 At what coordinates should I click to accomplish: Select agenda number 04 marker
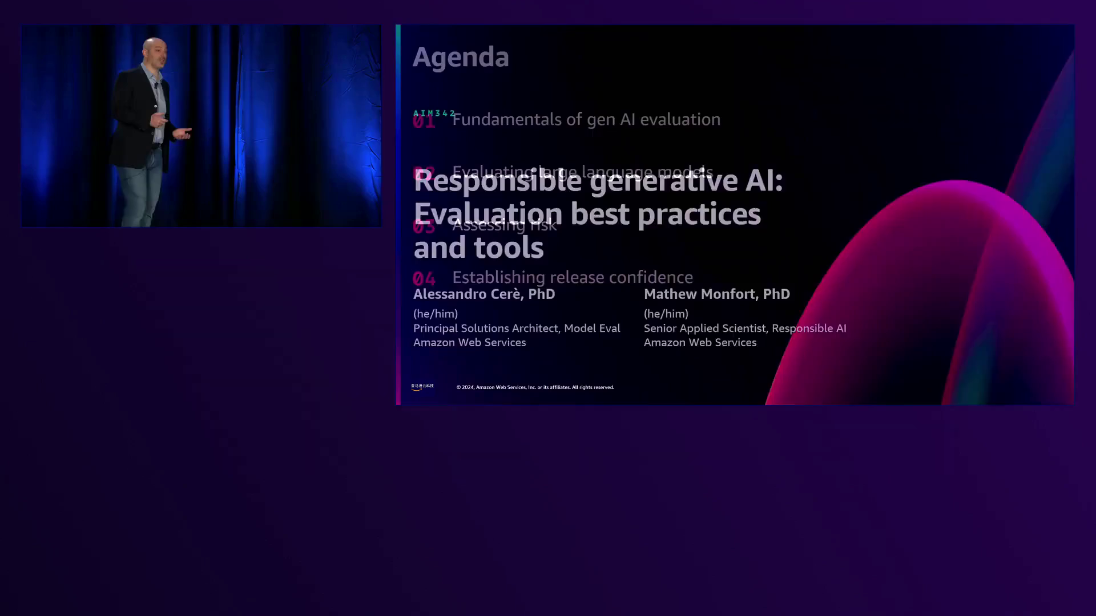424,278
